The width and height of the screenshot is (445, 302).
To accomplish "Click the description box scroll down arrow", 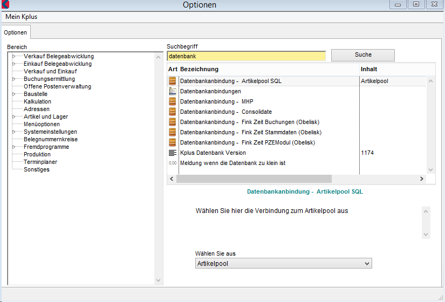I will click(426, 234).
